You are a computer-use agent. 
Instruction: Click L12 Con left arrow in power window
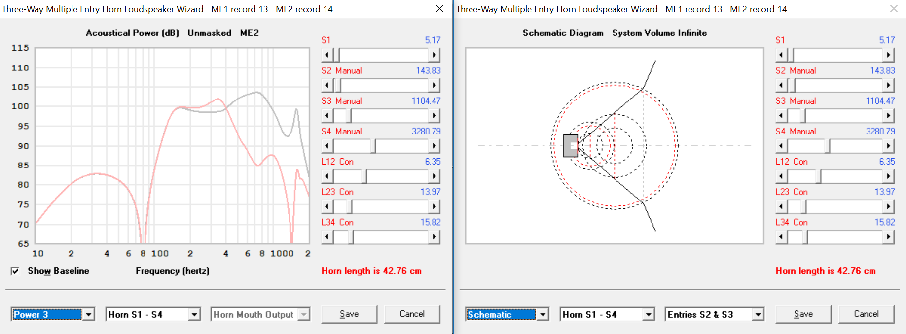click(x=327, y=176)
